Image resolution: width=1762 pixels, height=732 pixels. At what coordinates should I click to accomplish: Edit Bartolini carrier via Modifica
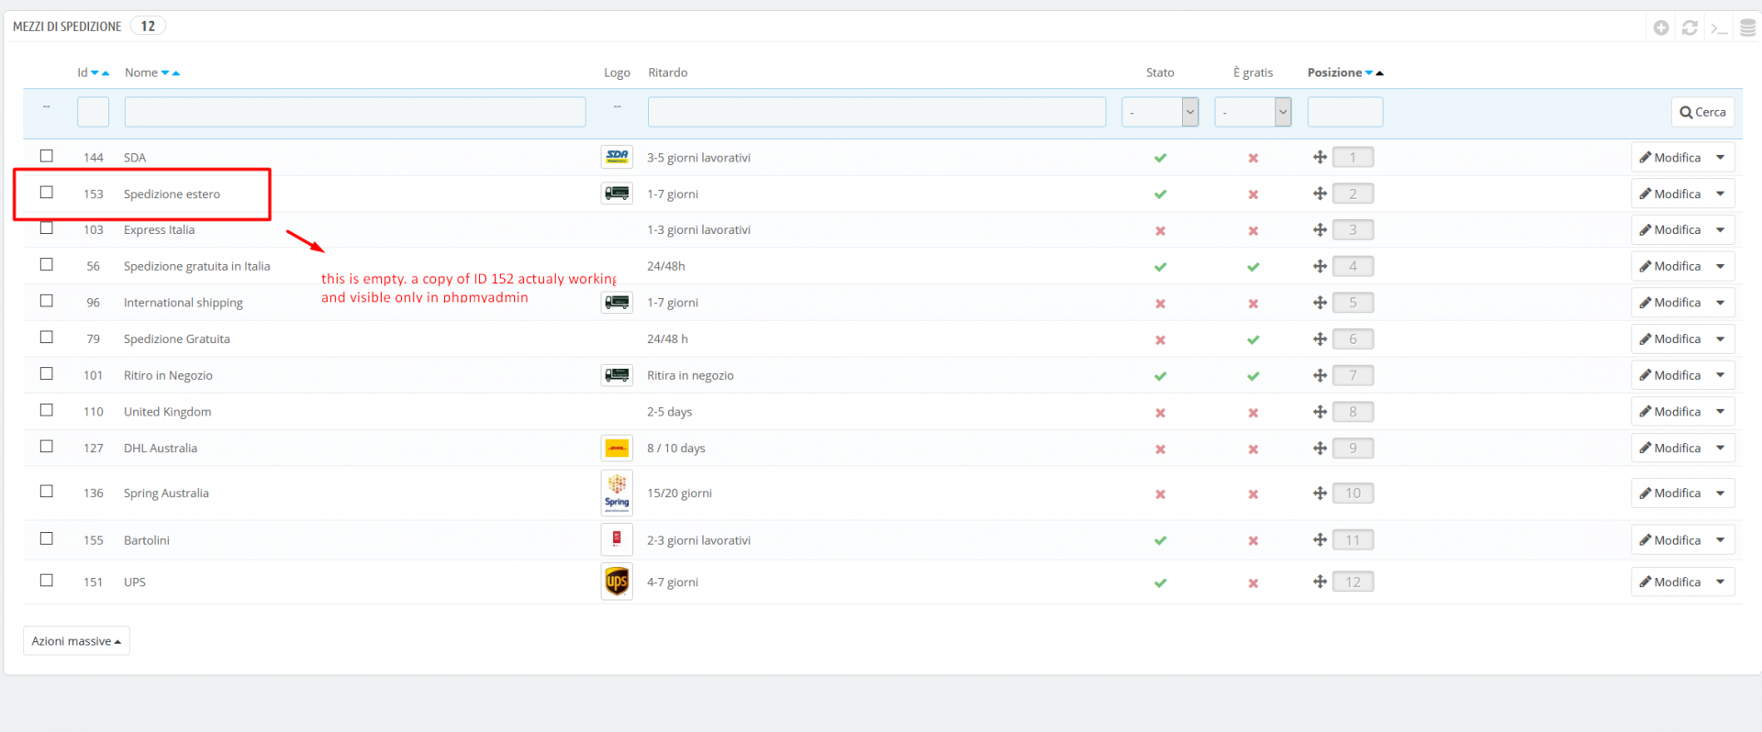(1670, 539)
